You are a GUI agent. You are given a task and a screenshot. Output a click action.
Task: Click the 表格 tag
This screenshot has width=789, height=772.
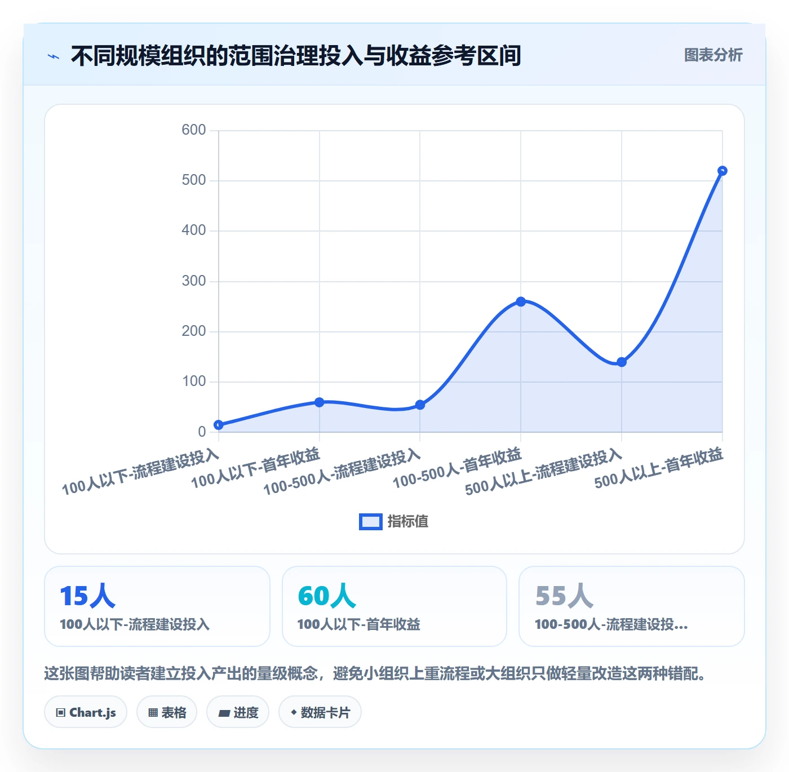click(x=167, y=712)
